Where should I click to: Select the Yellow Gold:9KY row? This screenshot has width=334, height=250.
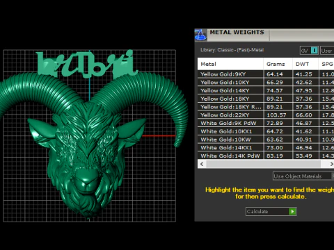point(266,74)
